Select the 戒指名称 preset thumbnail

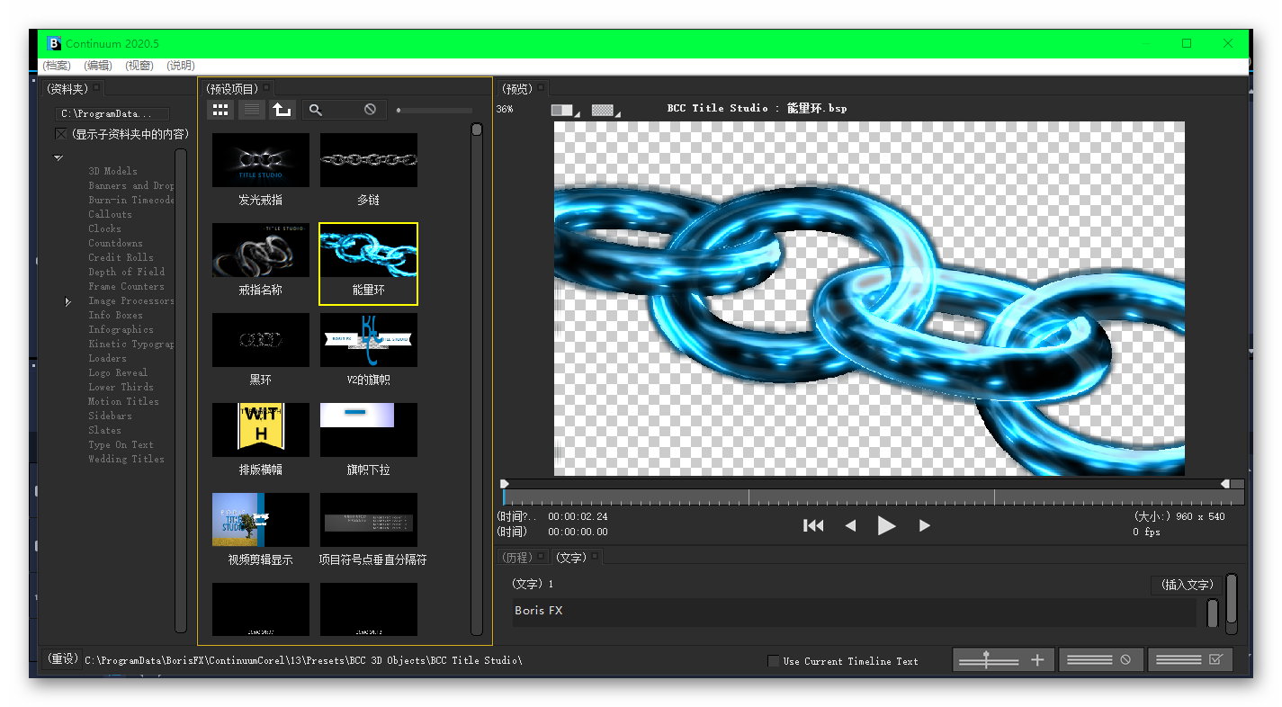coord(261,250)
